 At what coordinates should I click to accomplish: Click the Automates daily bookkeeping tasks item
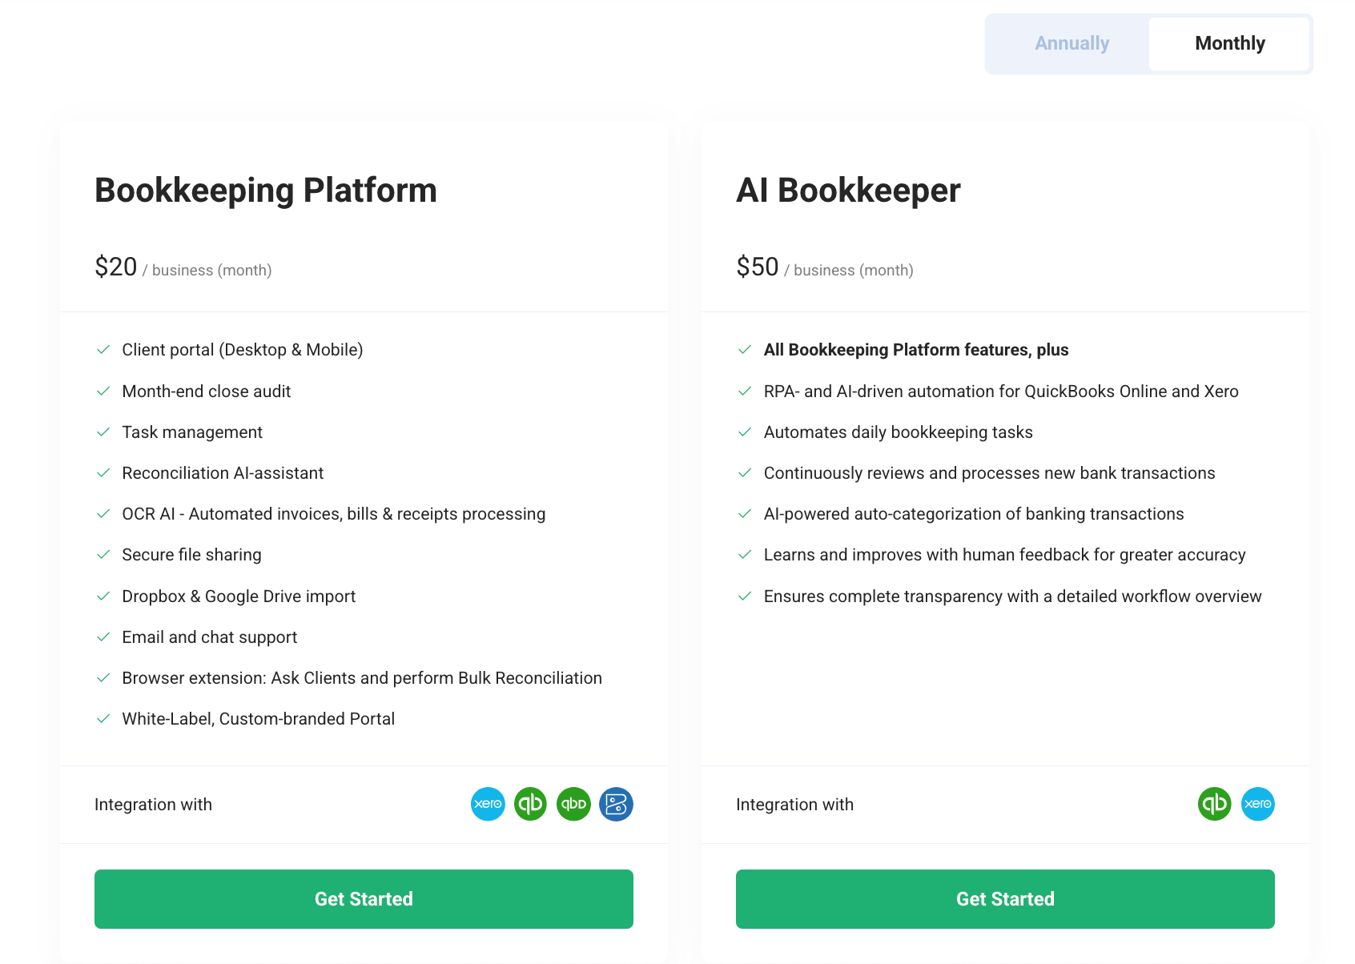(x=899, y=432)
